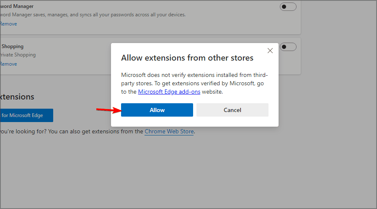
Task: Click the Extensions section heading
Action: [x=17, y=97]
